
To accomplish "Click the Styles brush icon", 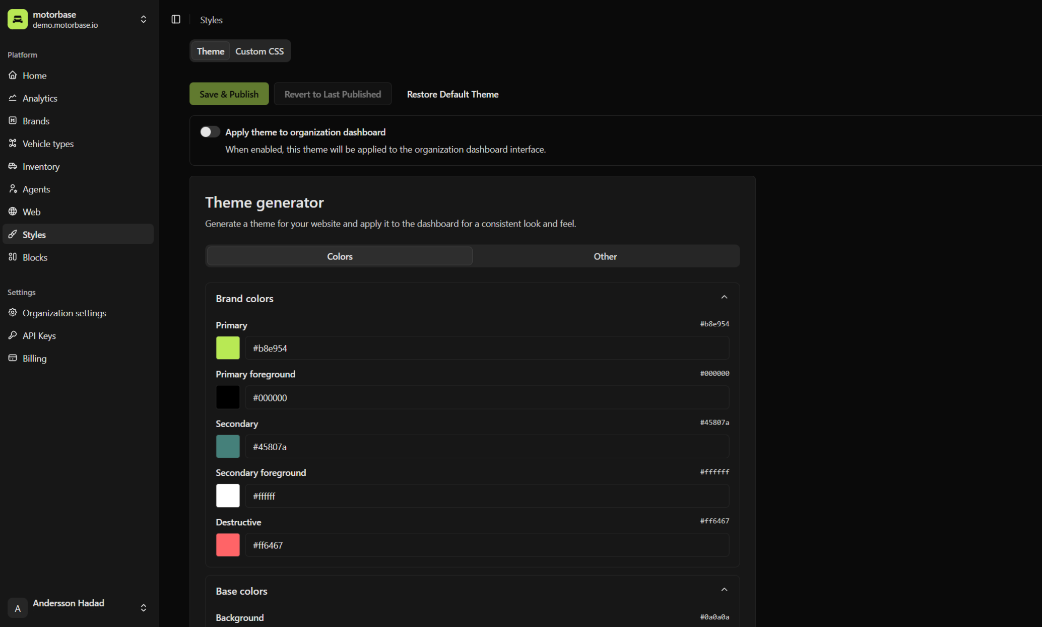I will (13, 234).
